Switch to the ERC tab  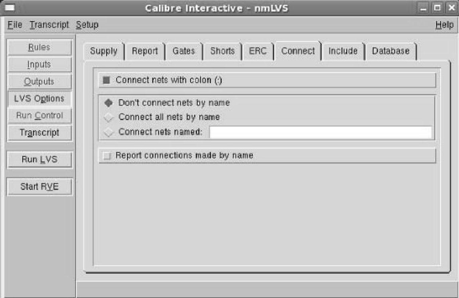tap(258, 51)
